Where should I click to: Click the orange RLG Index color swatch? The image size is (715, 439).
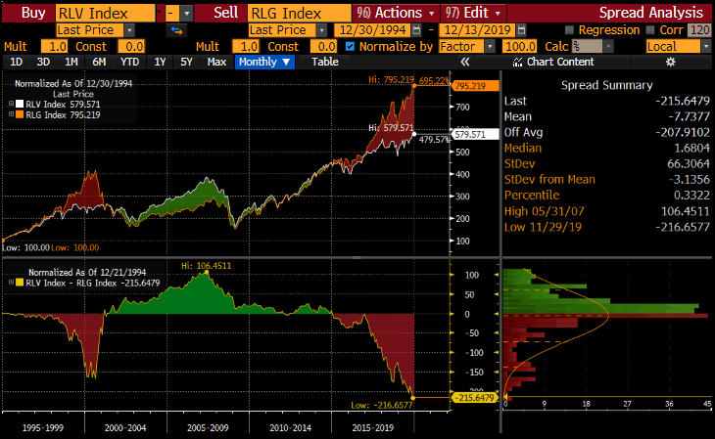(18, 114)
